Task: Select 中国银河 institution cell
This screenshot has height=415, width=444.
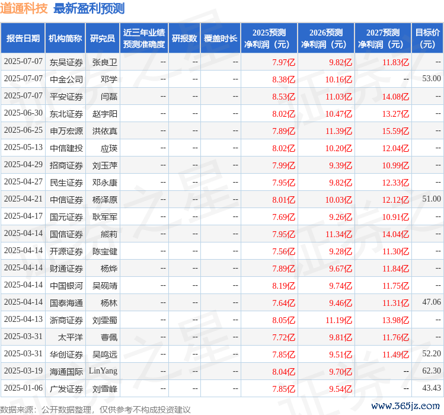Action: [66, 286]
